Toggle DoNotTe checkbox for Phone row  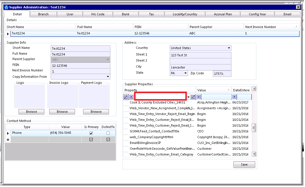(108, 133)
